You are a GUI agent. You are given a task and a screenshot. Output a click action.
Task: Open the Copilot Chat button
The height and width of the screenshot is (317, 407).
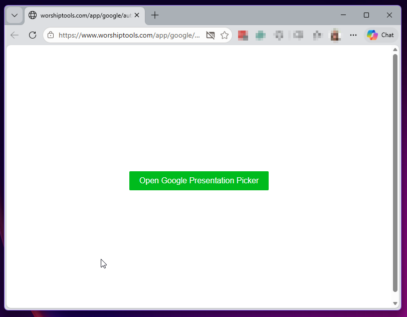point(381,35)
